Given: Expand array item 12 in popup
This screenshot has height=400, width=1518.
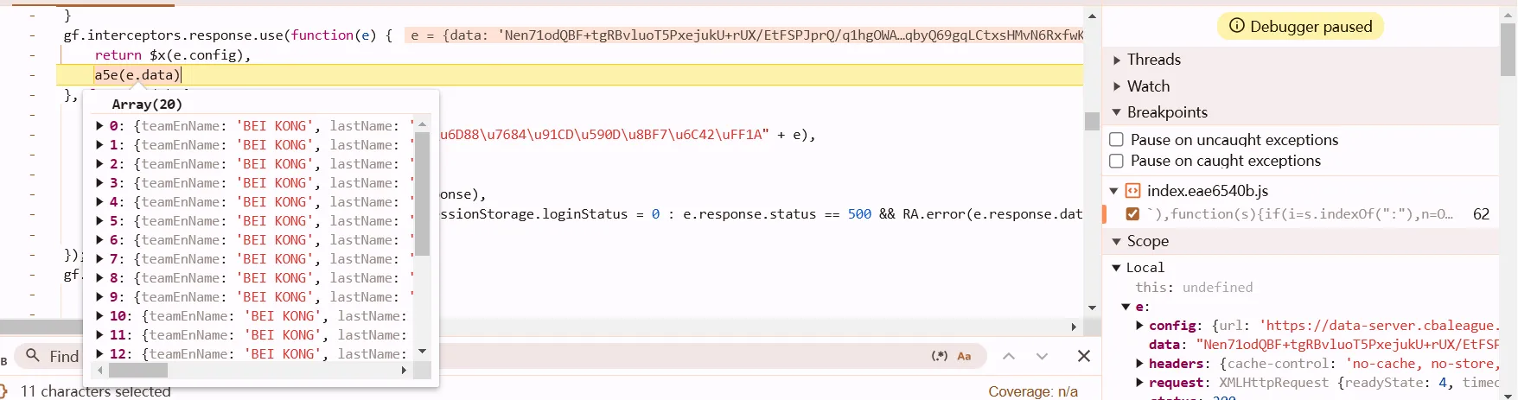Looking at the screenshot, I should point(99,354).
